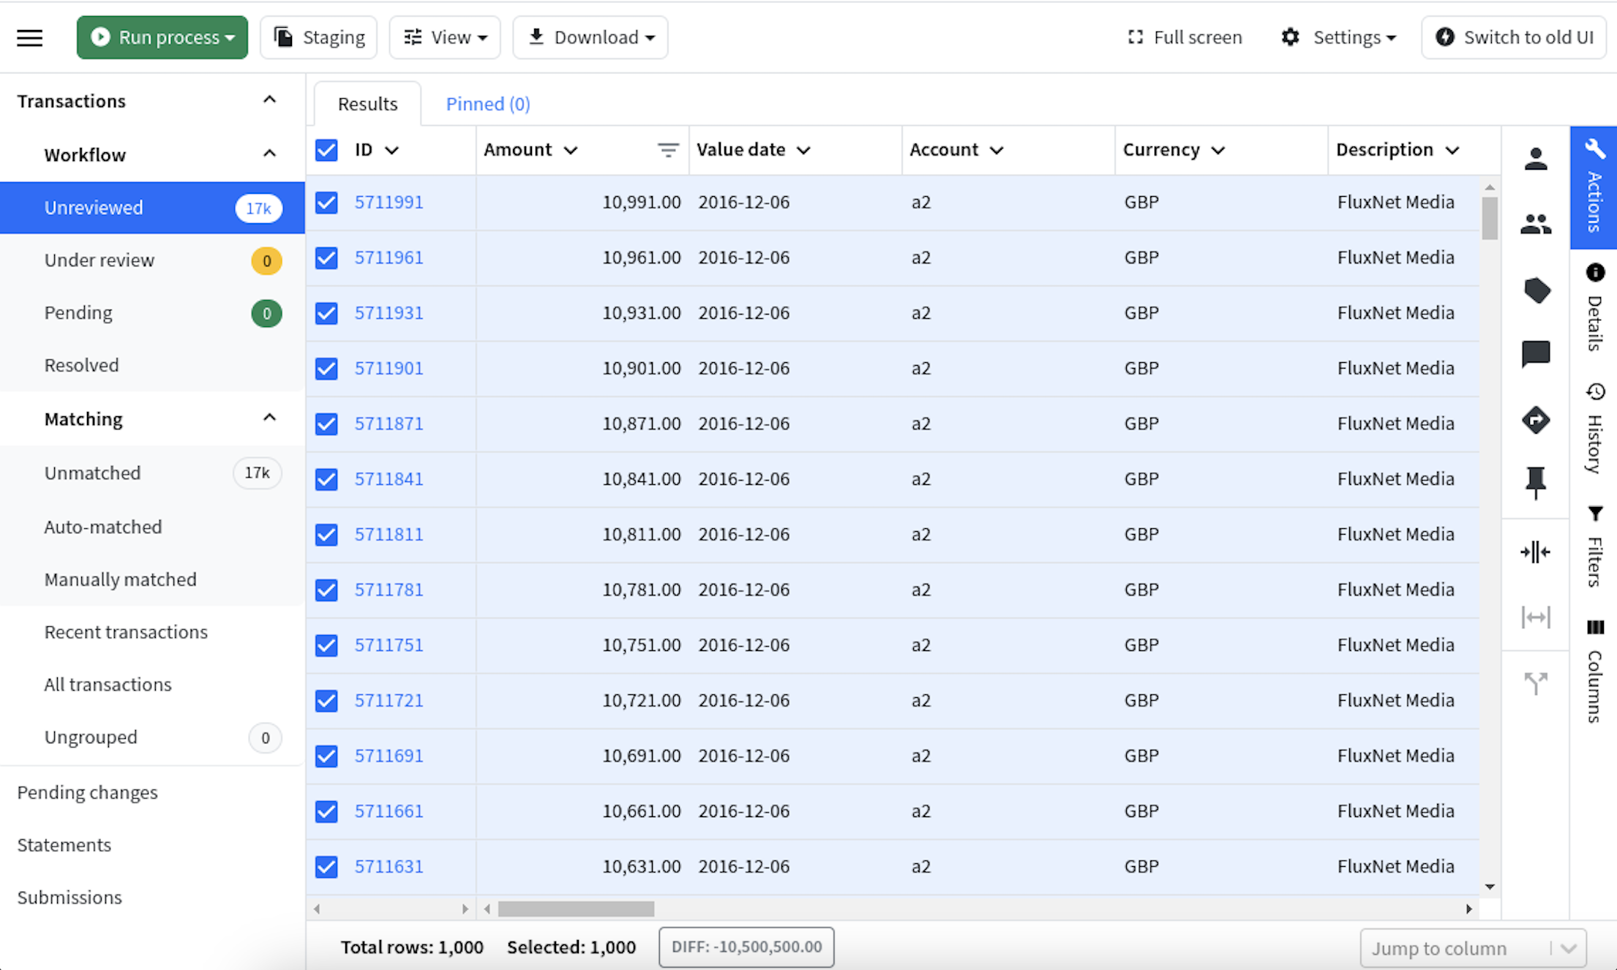Pin selected transactions with the pin icon
Viewport: 1617px width, 970px height.
coord(1536,483)
